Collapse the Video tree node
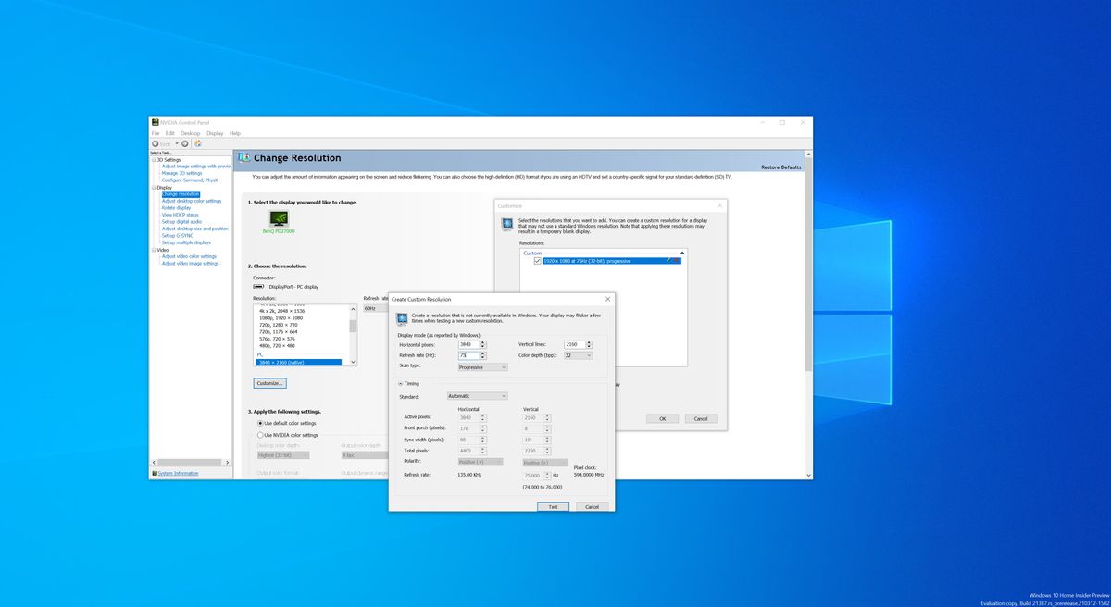This screenshot has height=607, width=1111. pos(154,250)
